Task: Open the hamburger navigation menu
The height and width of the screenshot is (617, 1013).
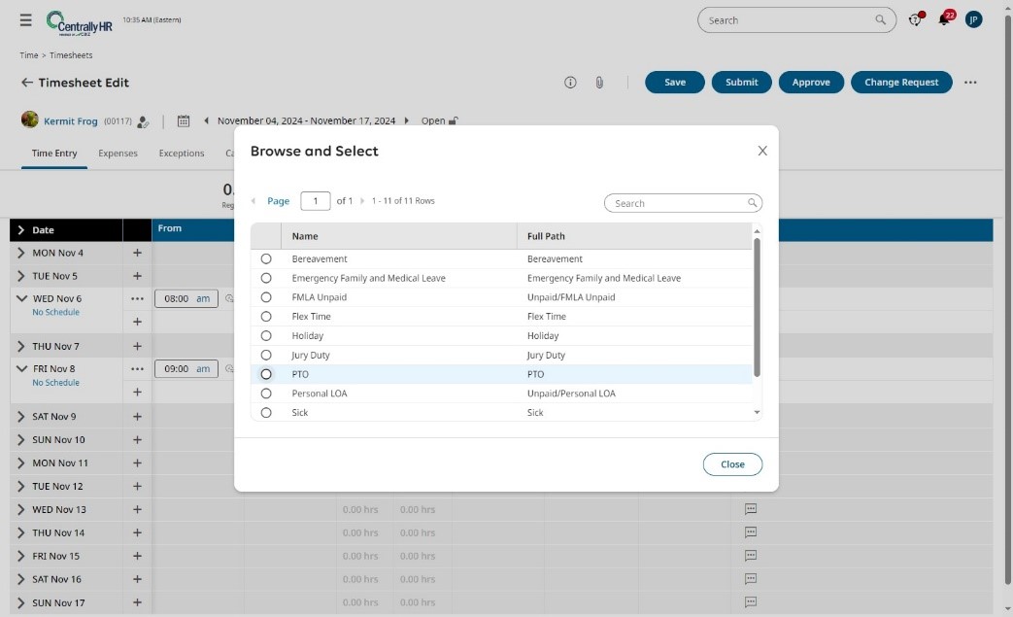Action: [x=26, y=20]
